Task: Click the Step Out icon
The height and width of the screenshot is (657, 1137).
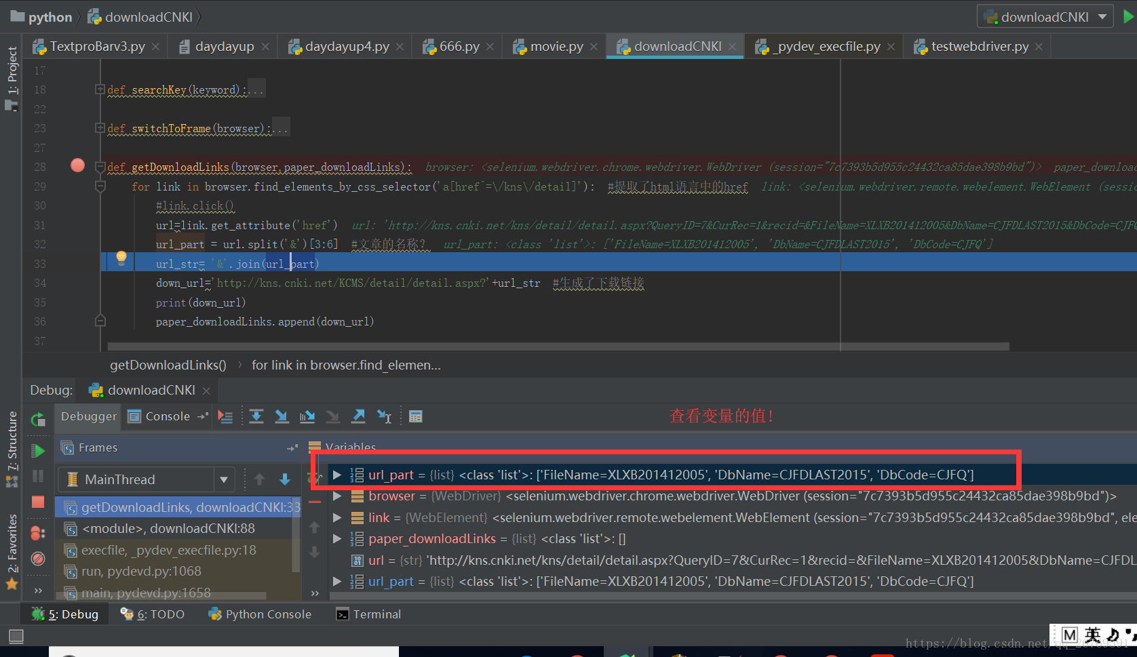Action: tap(358, 417)
